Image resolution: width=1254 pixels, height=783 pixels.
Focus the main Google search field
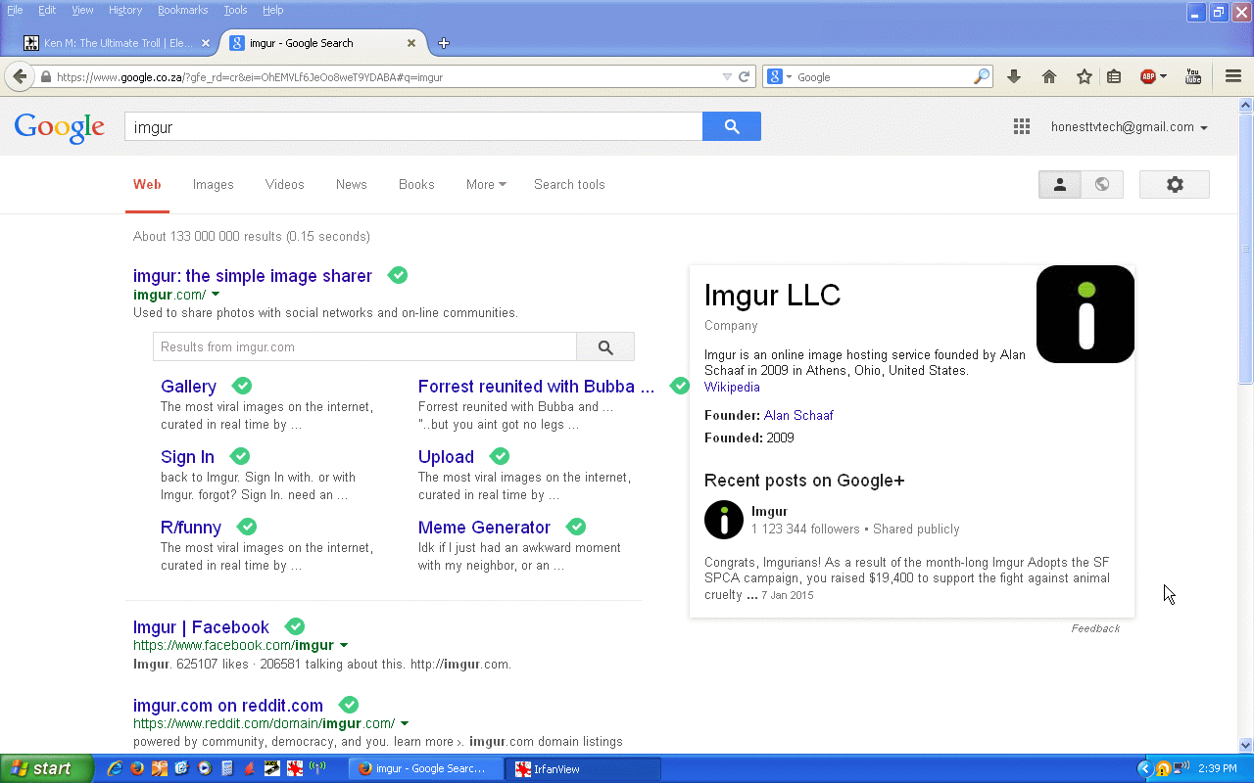click(x=413, y=126)
